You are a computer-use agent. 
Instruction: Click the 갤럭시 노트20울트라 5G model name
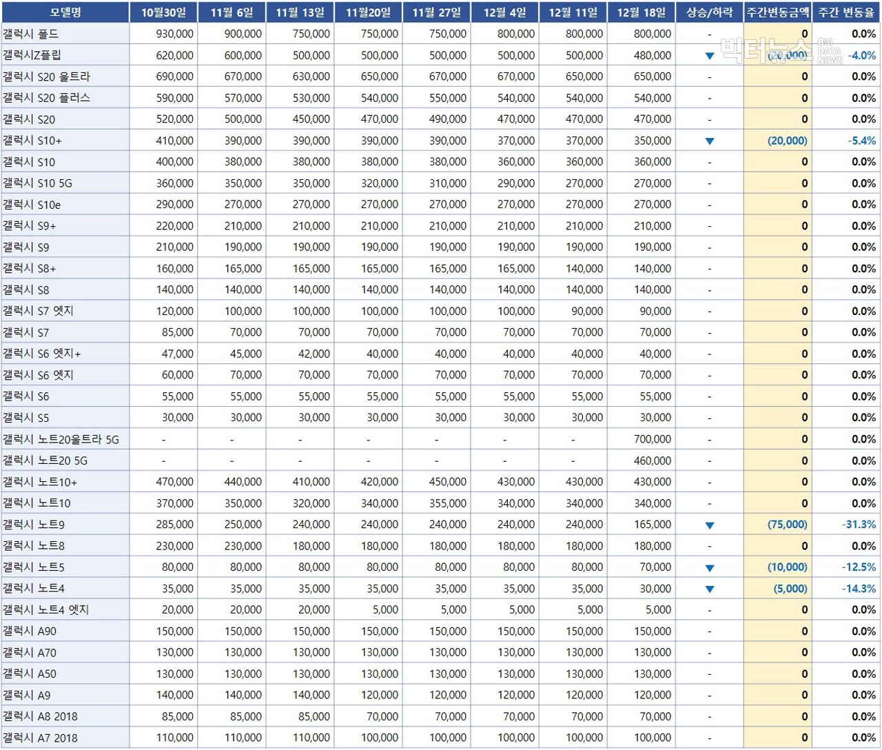(61, 439)
